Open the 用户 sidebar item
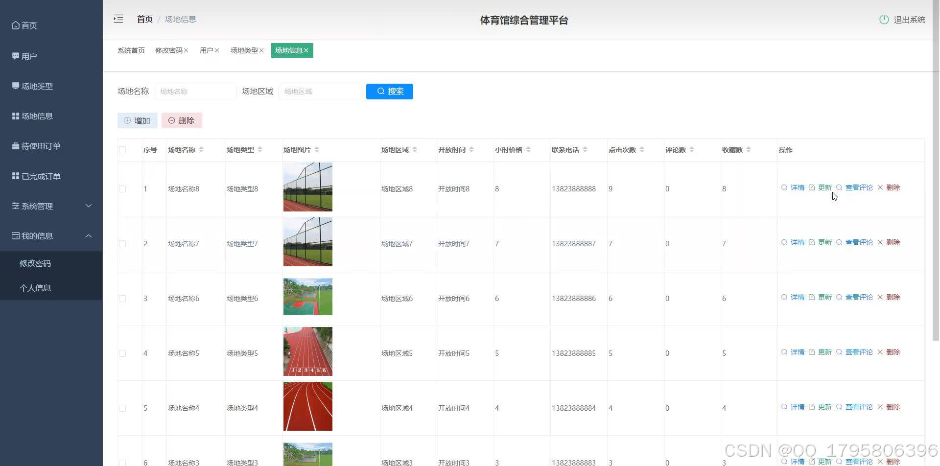 tap(51, 56)
